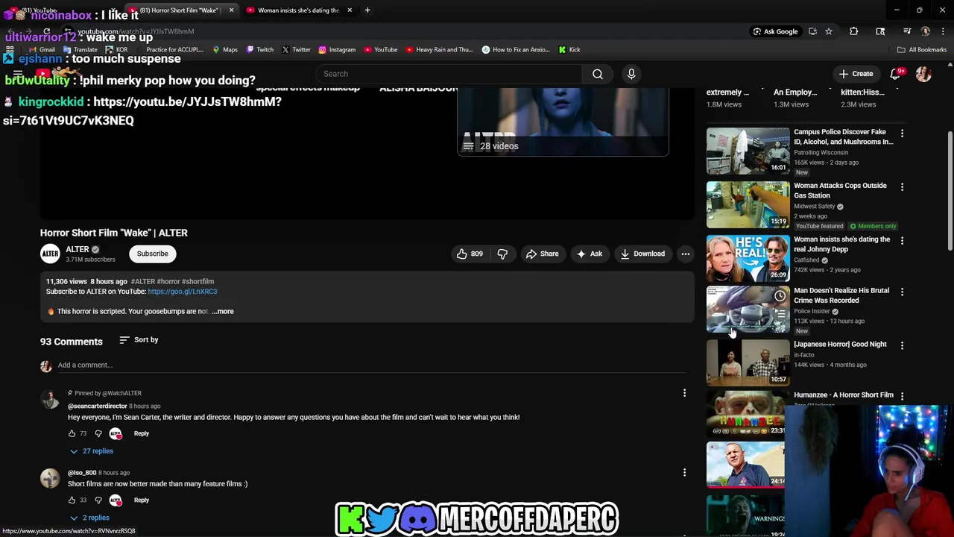The width and height of the screenshot is (954, 537).
Task: Add Man Doesn't Realize video to Watch Later
Action: coord(780,296)
